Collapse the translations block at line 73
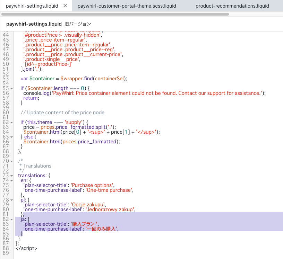283x259 pixels. pyautogui.click(x=11, y=176)
